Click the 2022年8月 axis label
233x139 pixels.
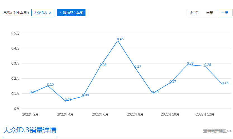135,114
